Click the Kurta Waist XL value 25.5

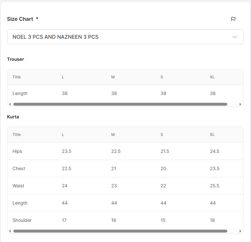coord(214,186)
